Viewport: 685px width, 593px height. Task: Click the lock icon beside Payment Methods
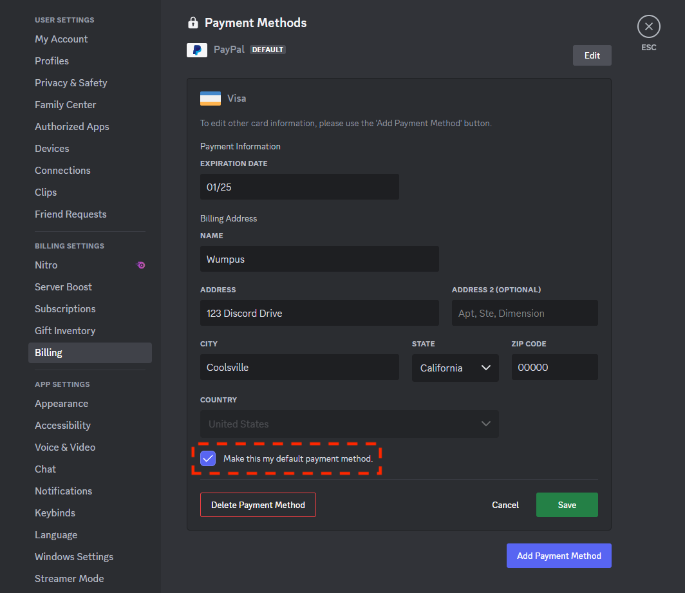[192, 23]
